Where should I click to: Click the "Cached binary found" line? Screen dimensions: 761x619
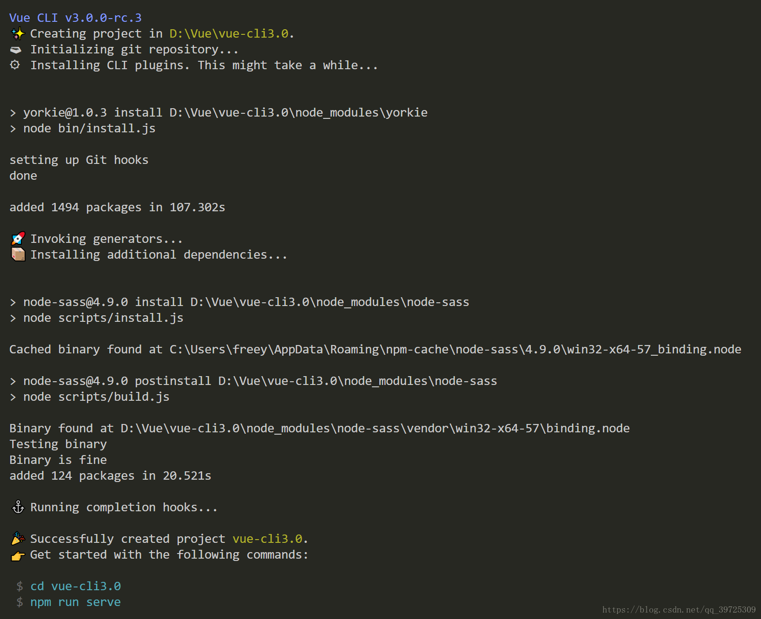coord(375,349)
